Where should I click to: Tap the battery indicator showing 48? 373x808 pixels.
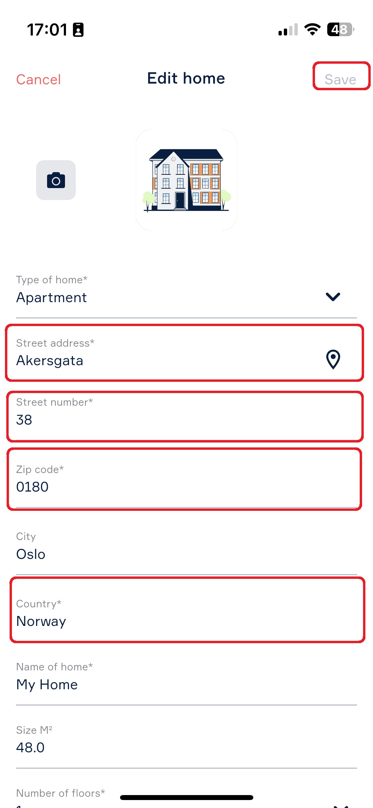(x=341, y=30)
